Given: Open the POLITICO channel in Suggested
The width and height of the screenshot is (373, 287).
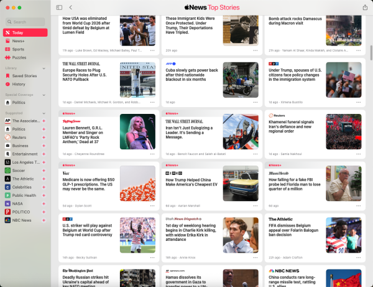Looking at the screenshot, I should (22, 212).
